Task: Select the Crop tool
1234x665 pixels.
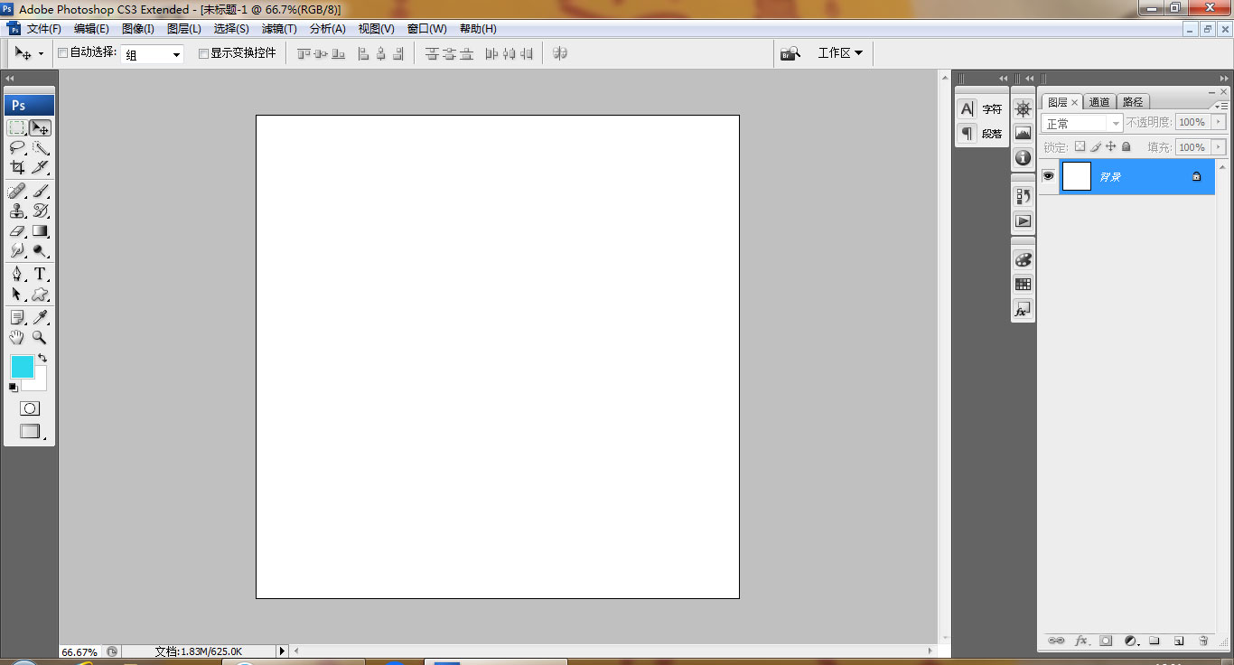Action: click(x=17, y=167)
